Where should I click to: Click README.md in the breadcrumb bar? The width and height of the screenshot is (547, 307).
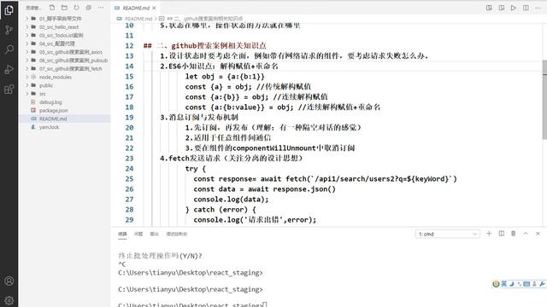point(138,19)
